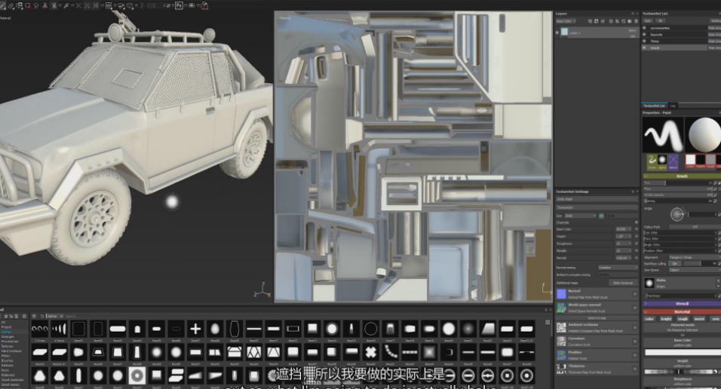Viewport: 721px width, 389px height.
Task: Click the Undo stack button
Action: point(597,199)
